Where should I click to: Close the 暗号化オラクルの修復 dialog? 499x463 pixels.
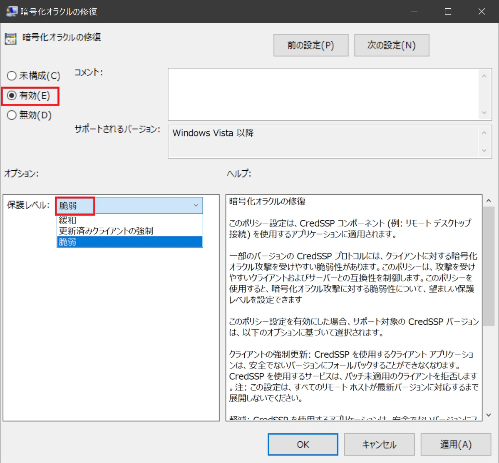click(x=482, y=12)
